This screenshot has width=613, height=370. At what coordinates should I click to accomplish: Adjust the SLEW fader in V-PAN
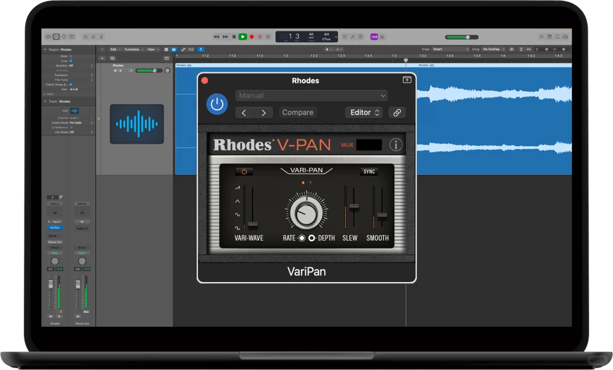[354, 207]
